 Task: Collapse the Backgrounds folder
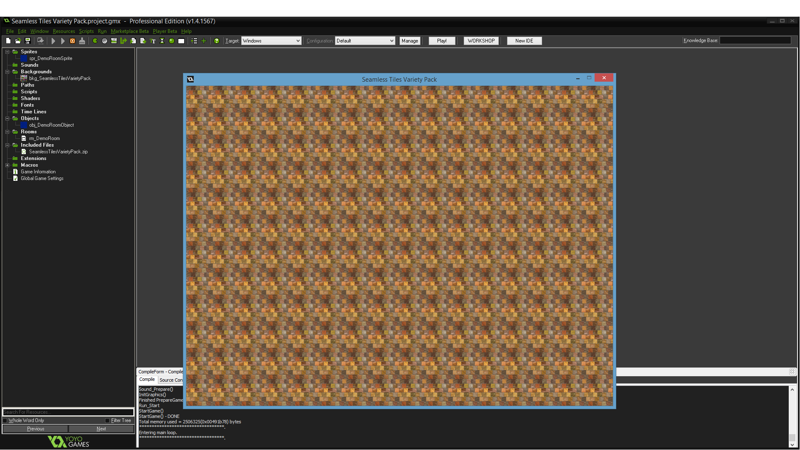pos(7,72)
